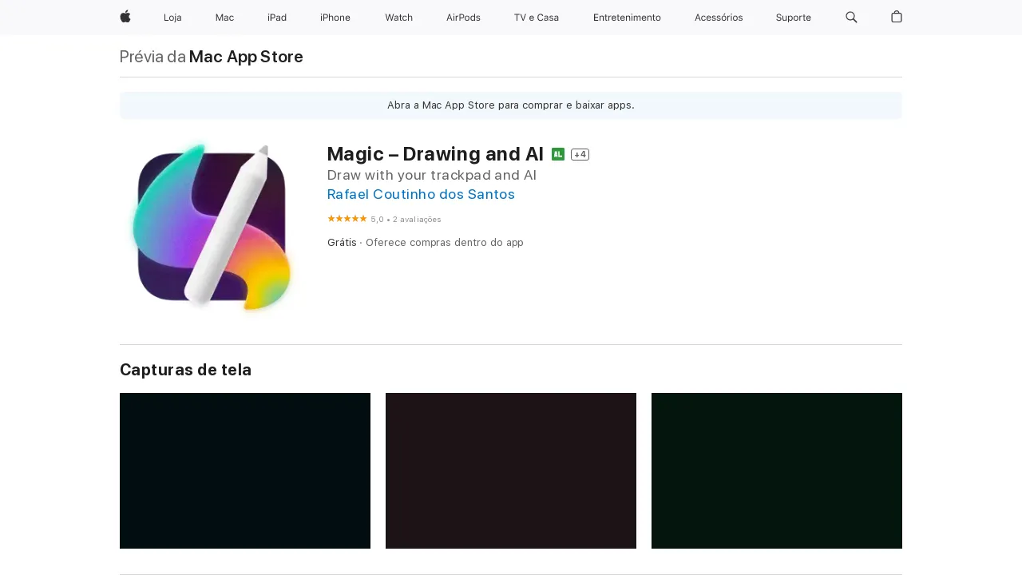Open the search magnifier icon
The width and height of the screenshot is (1022, 575).
[851, 17]
